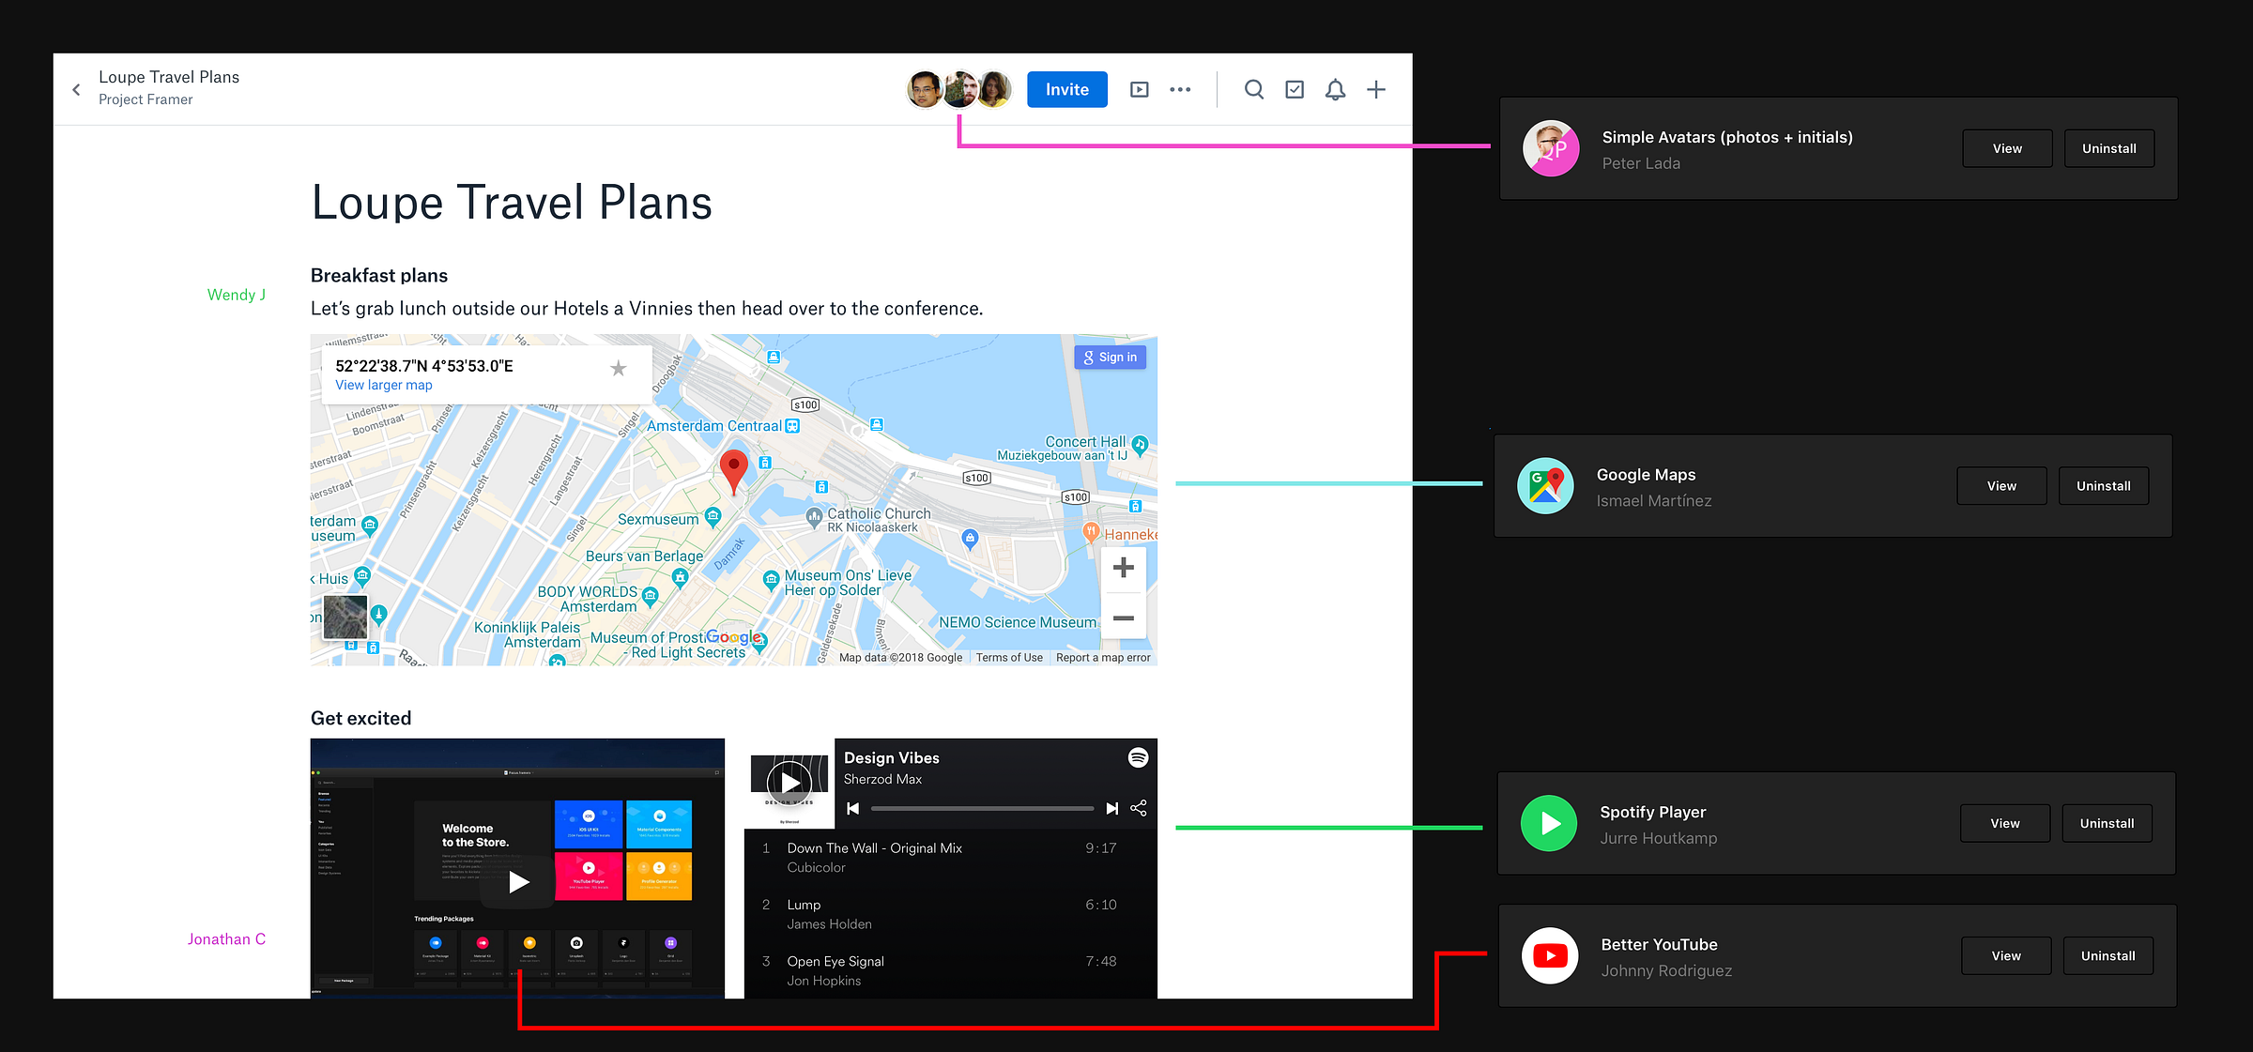Open presentation mode icon in header
The height and width of the screenshot is (1052, 2253).
(1139, 90)
